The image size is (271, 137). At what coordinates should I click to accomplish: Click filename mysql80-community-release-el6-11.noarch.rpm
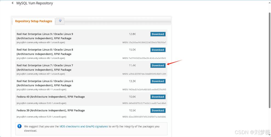(x=41, y=90)
